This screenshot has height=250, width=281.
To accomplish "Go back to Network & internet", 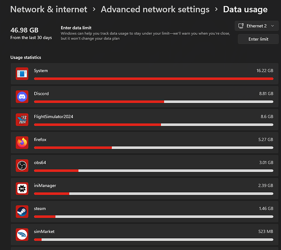I will [x=48, y=9].
